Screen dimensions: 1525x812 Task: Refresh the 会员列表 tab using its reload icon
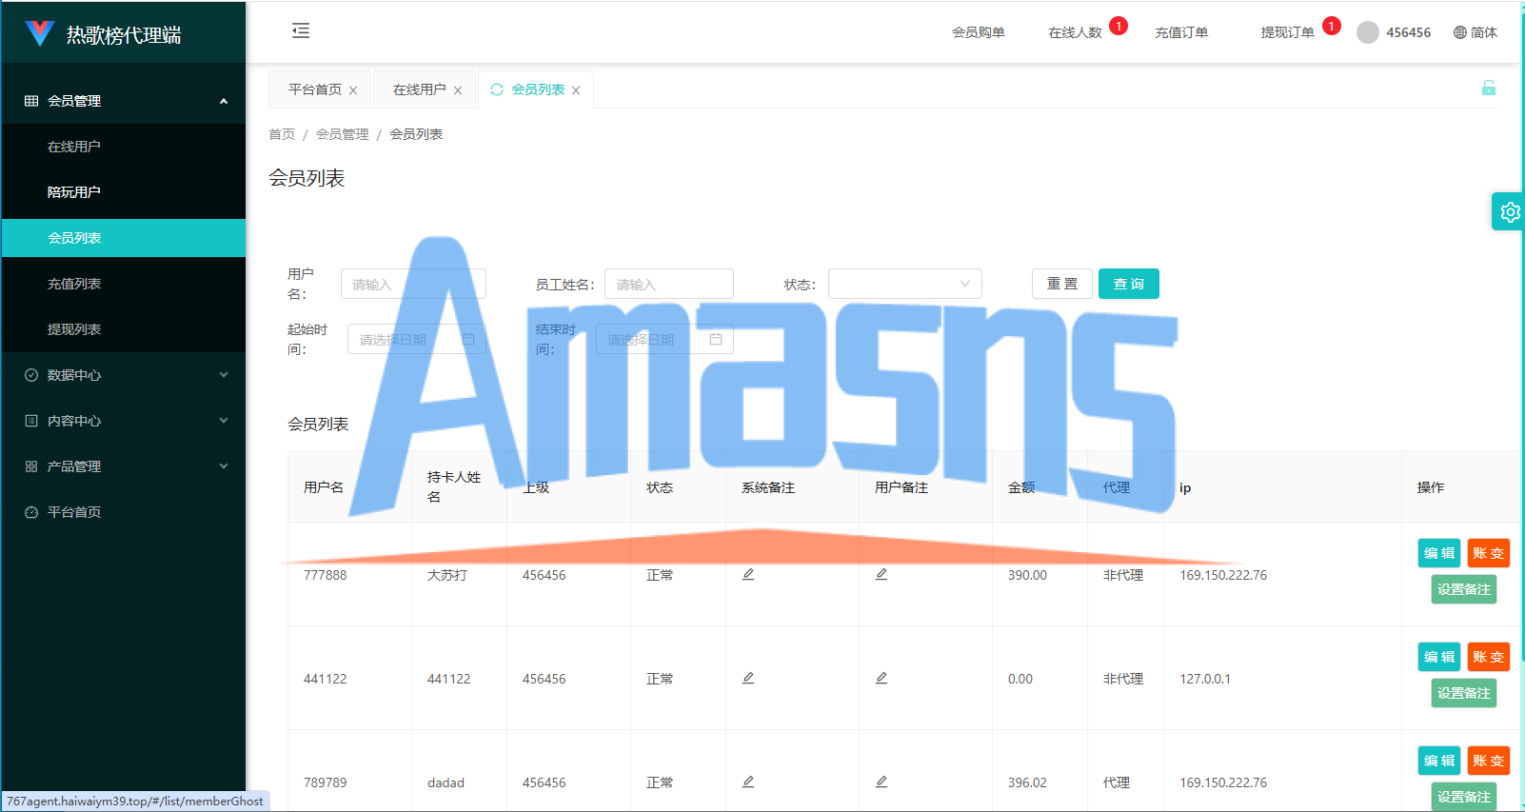tap(497, 89)
